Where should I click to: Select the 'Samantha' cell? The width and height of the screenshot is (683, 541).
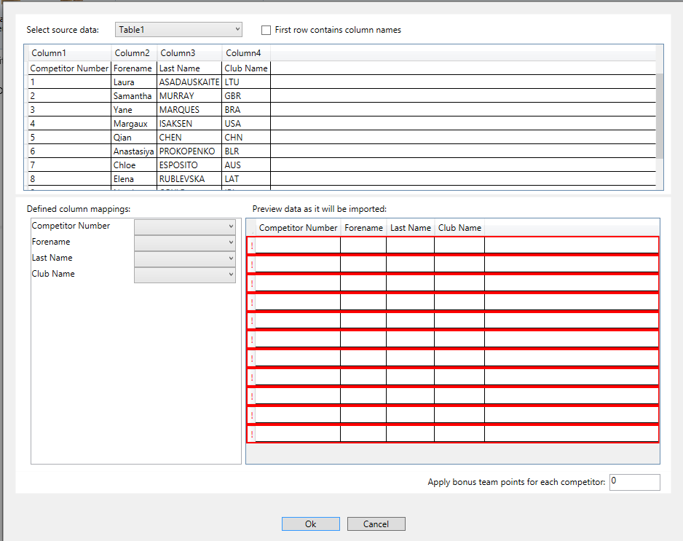134,96
